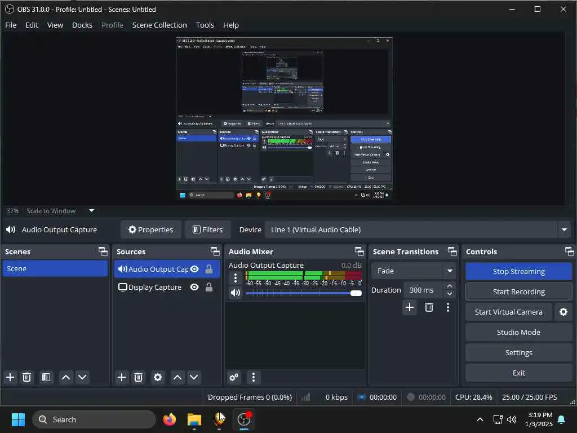577x433 pixels.
Task: Open the Help menu
Action: (231, 25)
